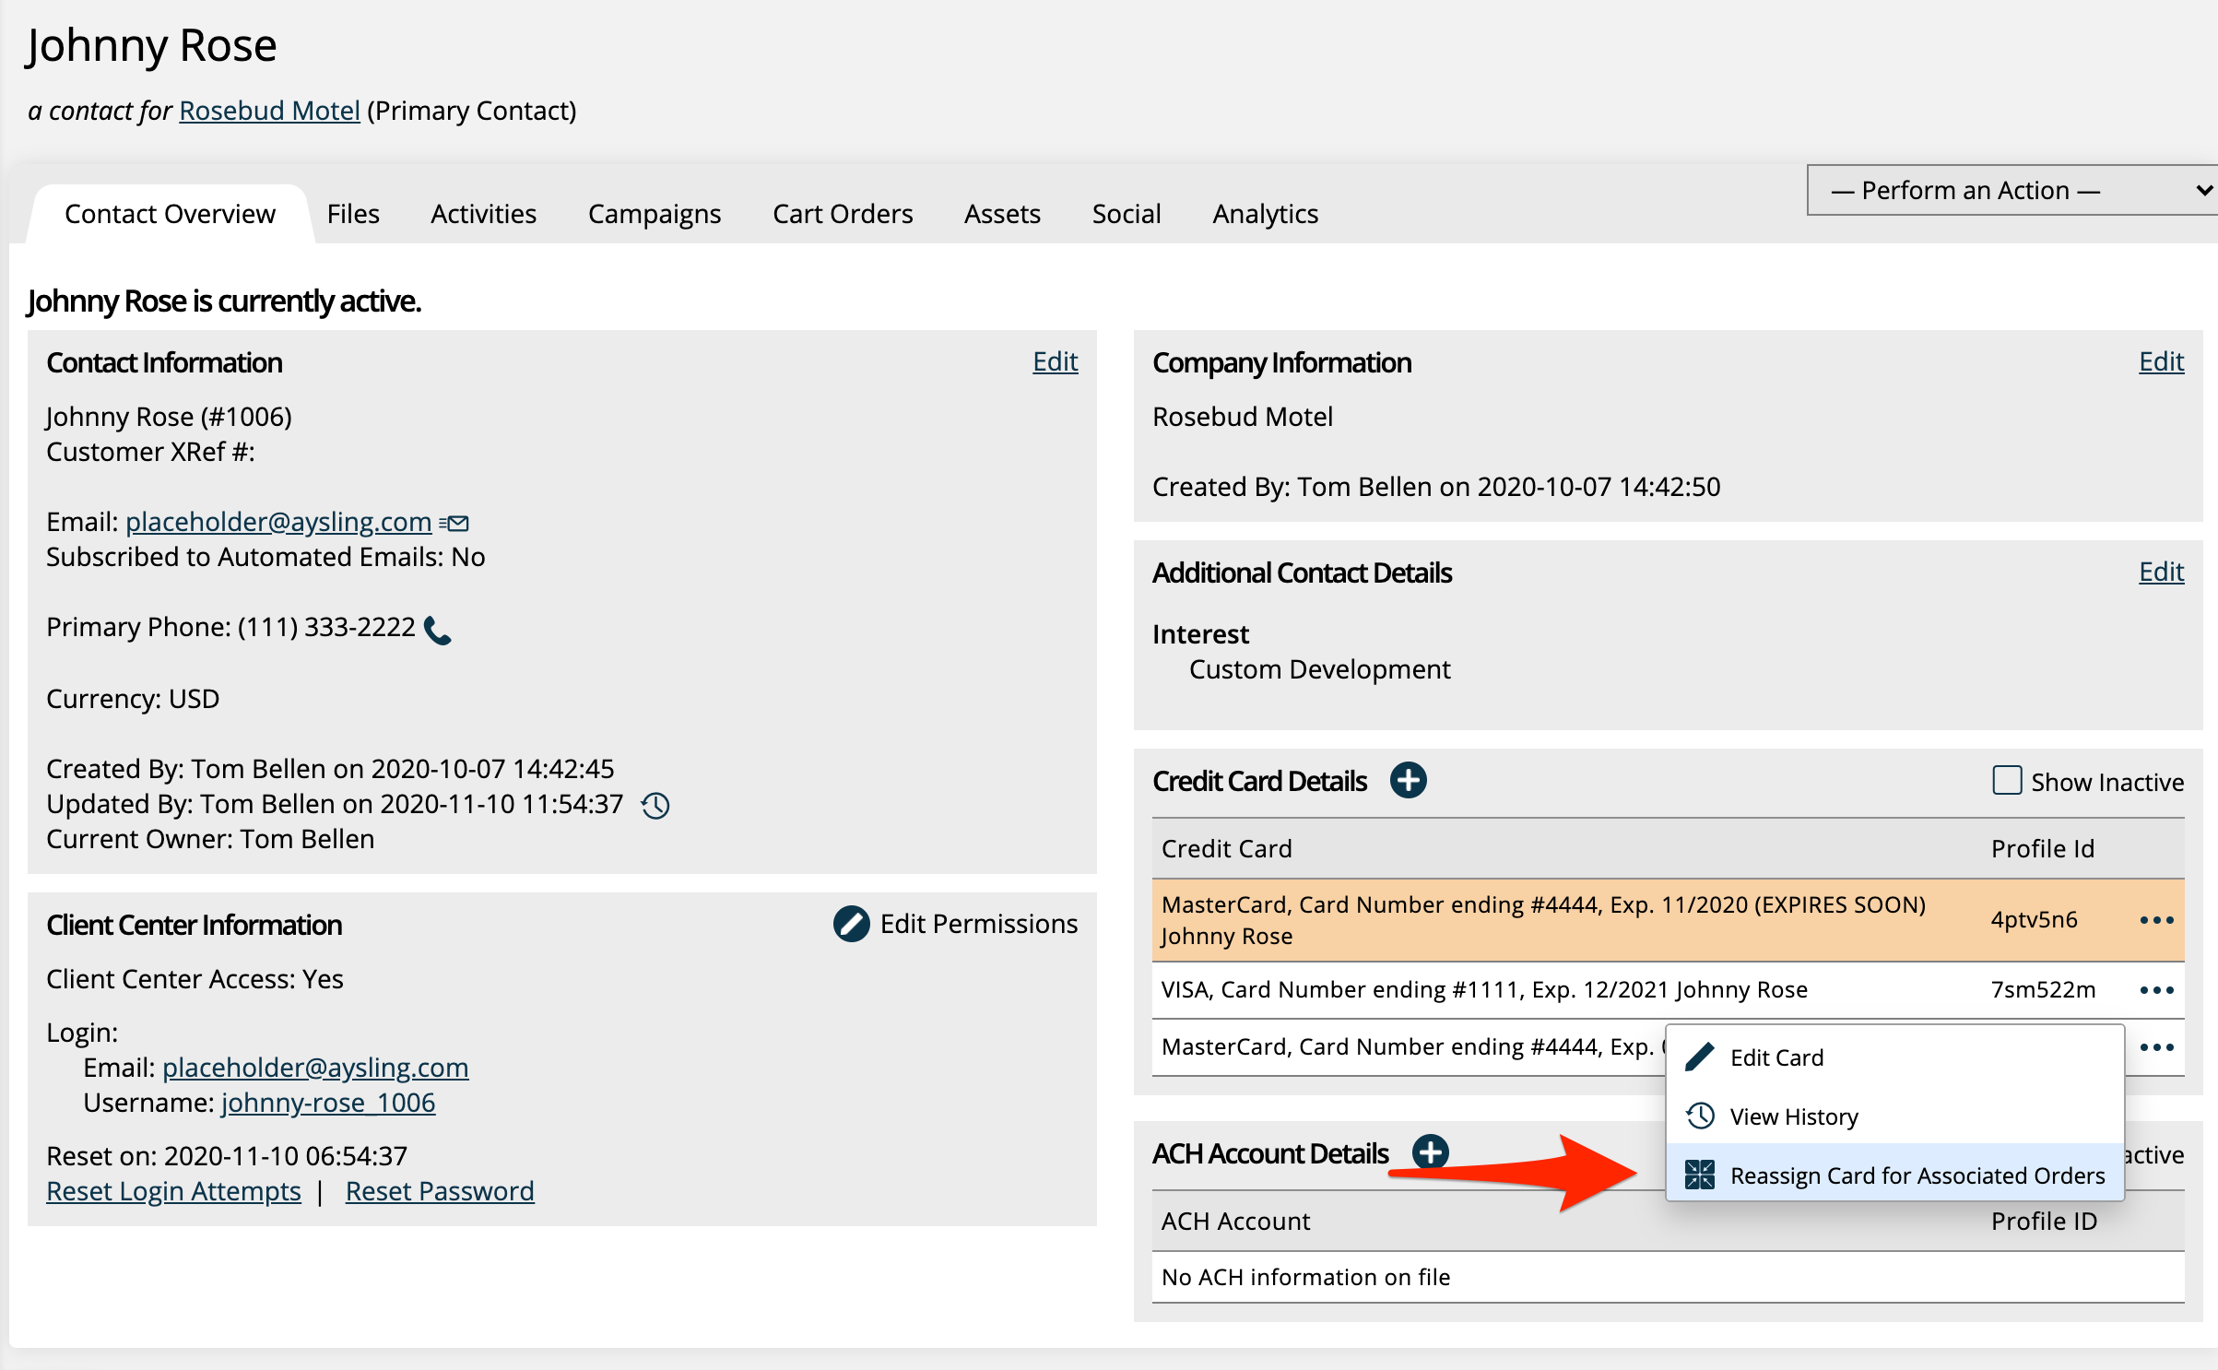Click the Reassign Card for Associated Orders icon
The image size is (2218, 1370).
[x=1700, y=1175]
